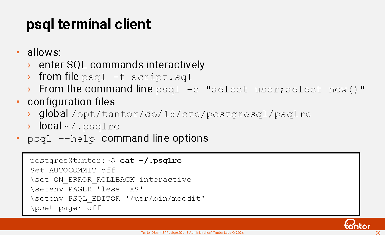Click the '\set ON_ERROR_ROLLBACK interactive' line
Screen dimensions: 385x235
pyautogui.click(x=110, y=180)
